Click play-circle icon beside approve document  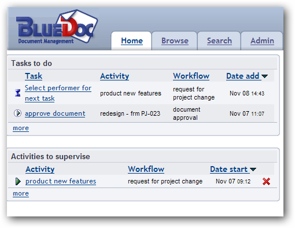pyautogui.click(x=17, y=113)
